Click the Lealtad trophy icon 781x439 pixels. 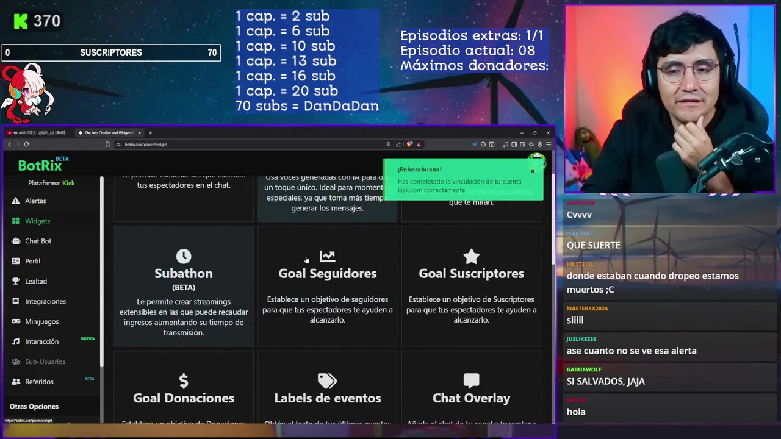click(16, 281)
